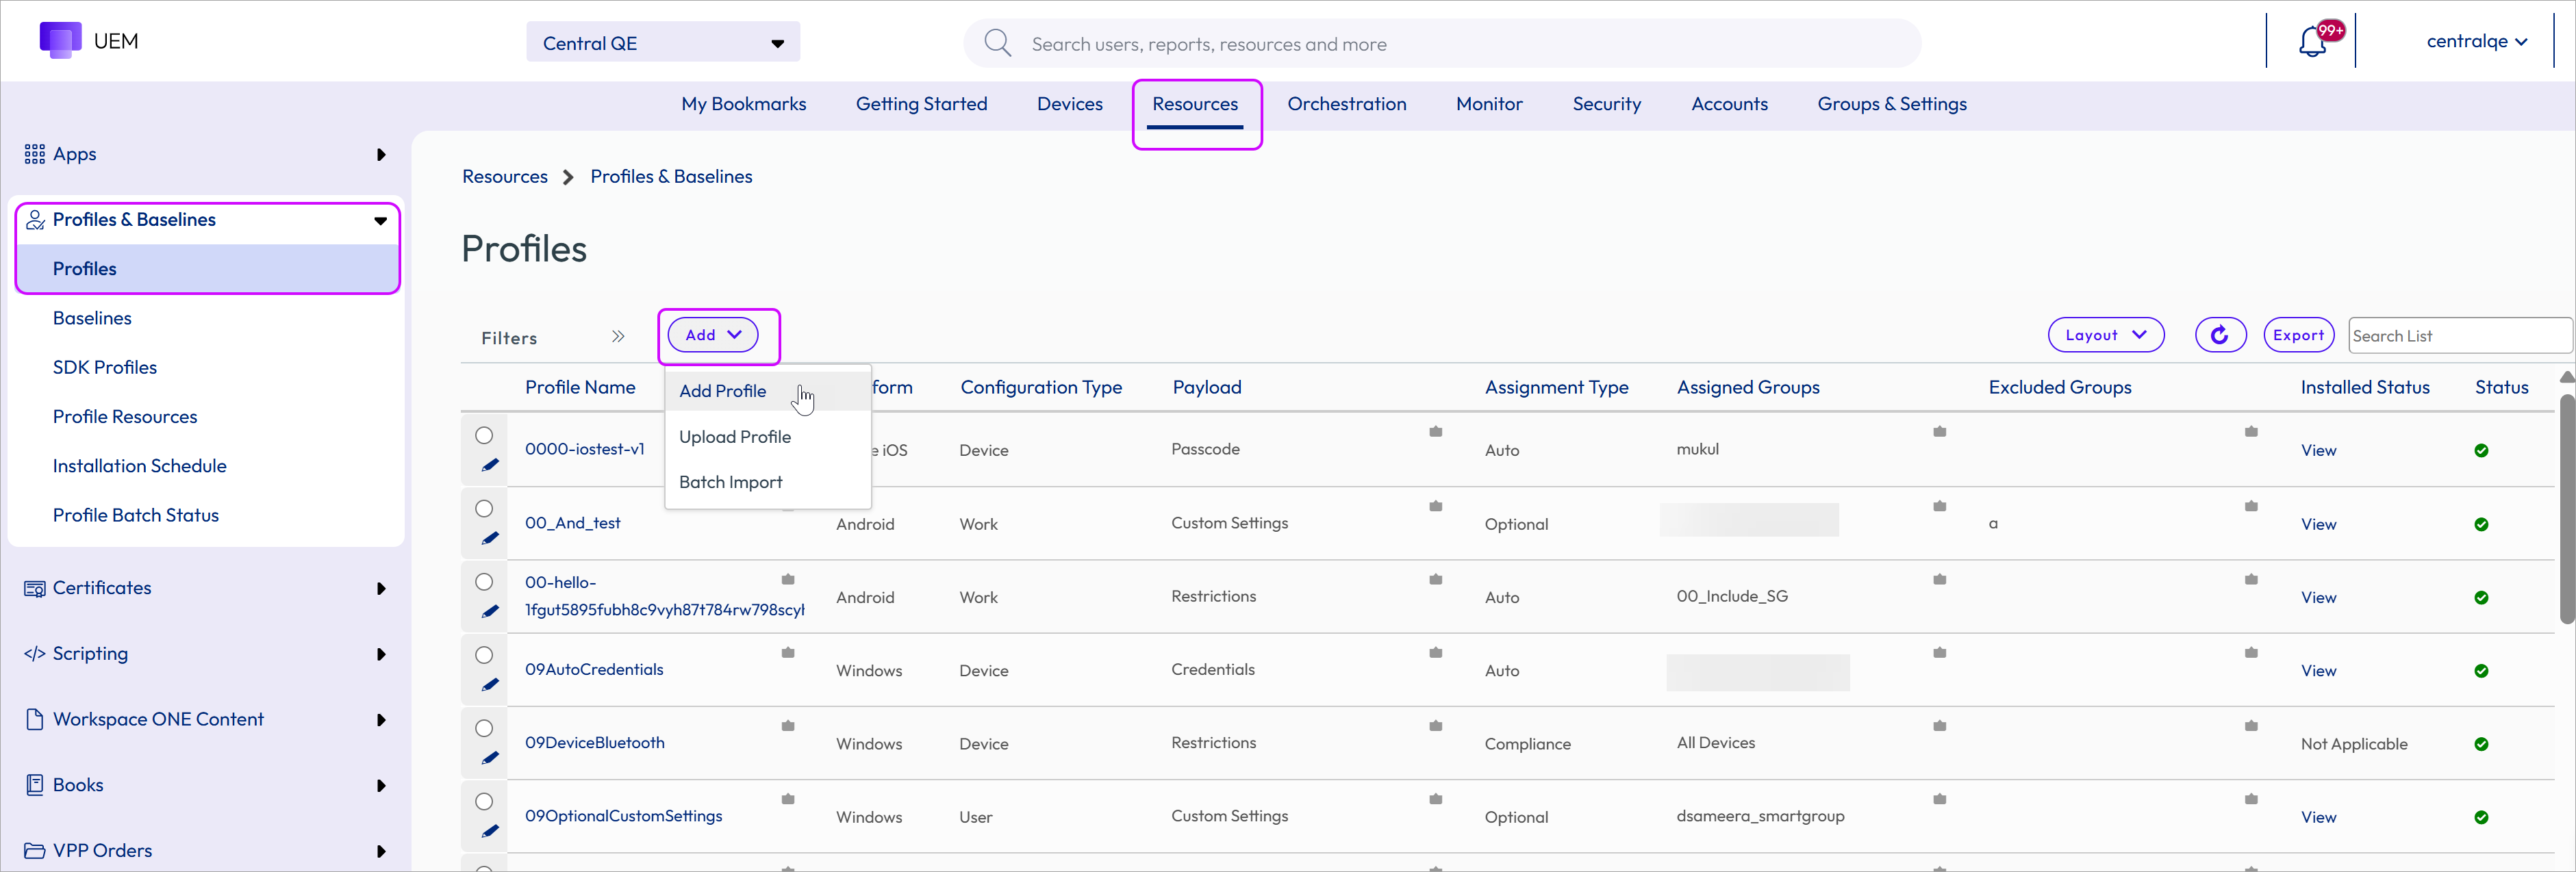Image resolution: width=2576 pixels, height=872 pixels.
Task: Click the Profiles & Baselines user icon
Action: click(35, 220)
